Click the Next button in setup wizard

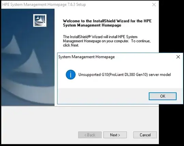(x=115, y=135)
